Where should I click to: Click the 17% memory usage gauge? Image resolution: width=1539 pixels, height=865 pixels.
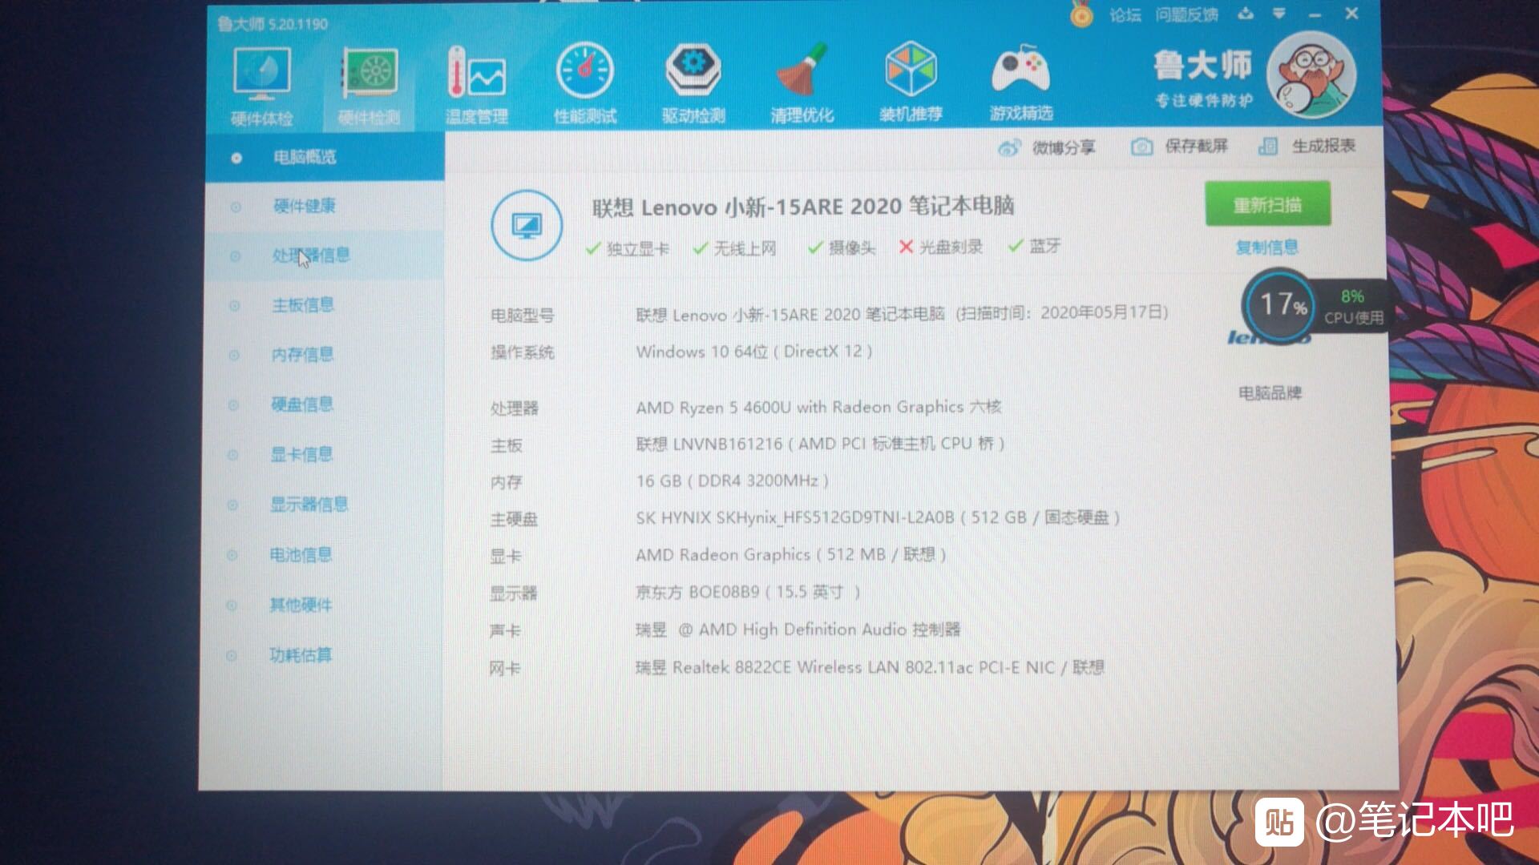[1280, 305]
